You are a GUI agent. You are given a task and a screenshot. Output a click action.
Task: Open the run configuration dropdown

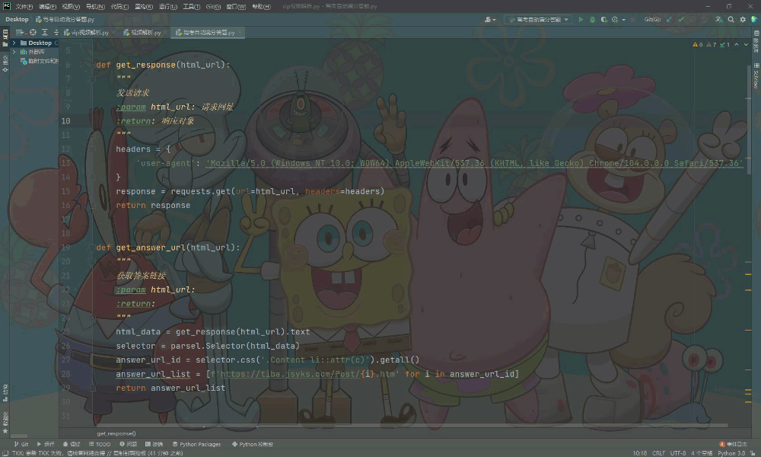tap(538, 20)
